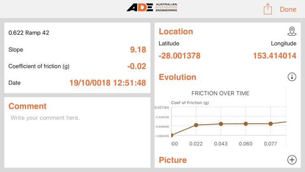Tap the Evolution download arrow icon
Image resolution: width=305 pixels, height=172 pixels.
click(292, 77)
